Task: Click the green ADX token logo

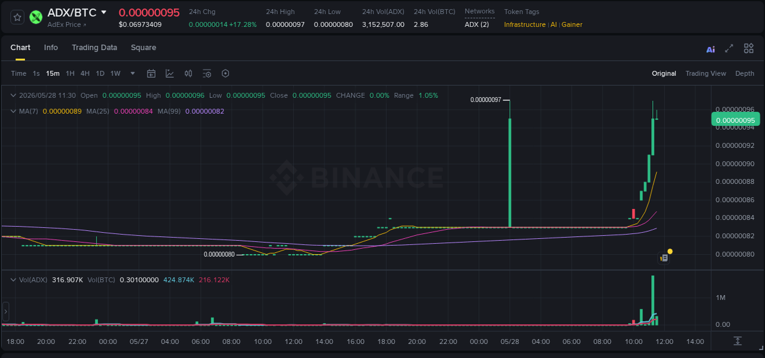Action: pyautogui.click(x=36, y=17)
